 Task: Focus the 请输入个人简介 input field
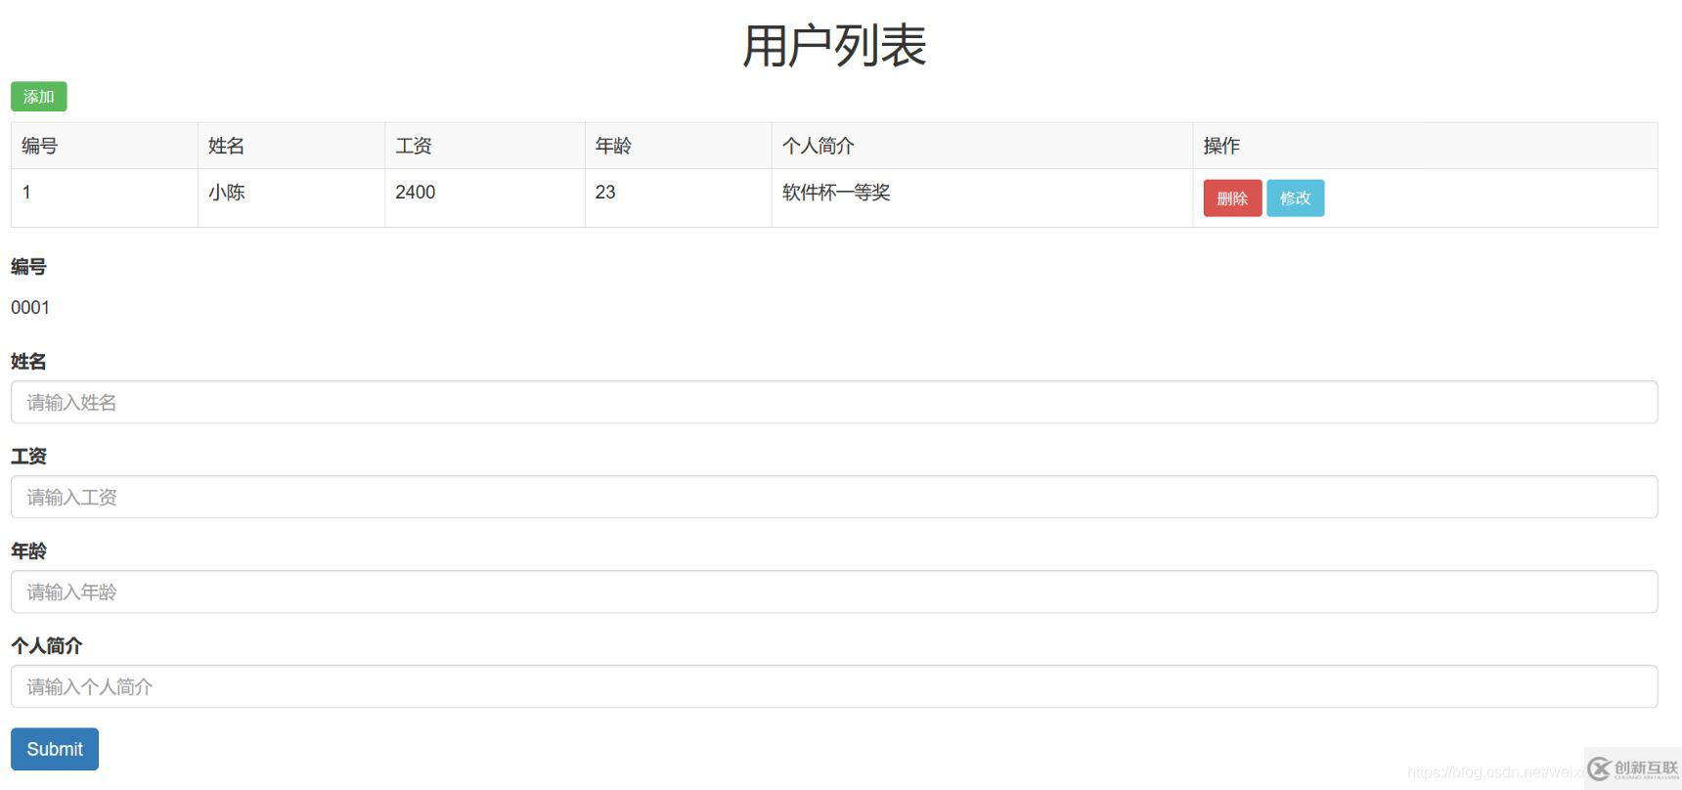coord(834,686)
